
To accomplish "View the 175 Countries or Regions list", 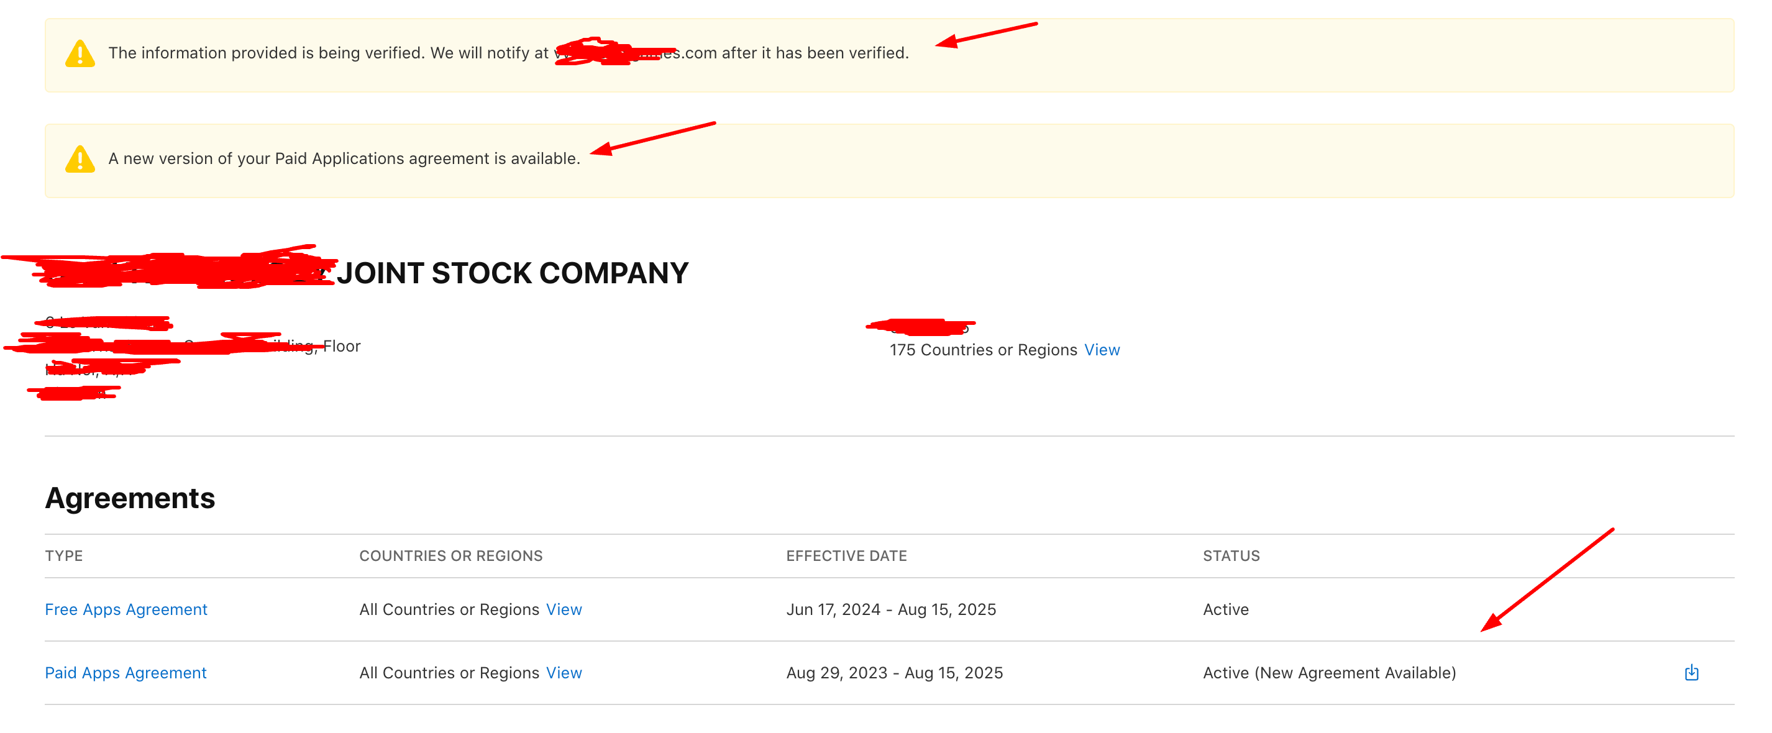I will pos(1102,349).
